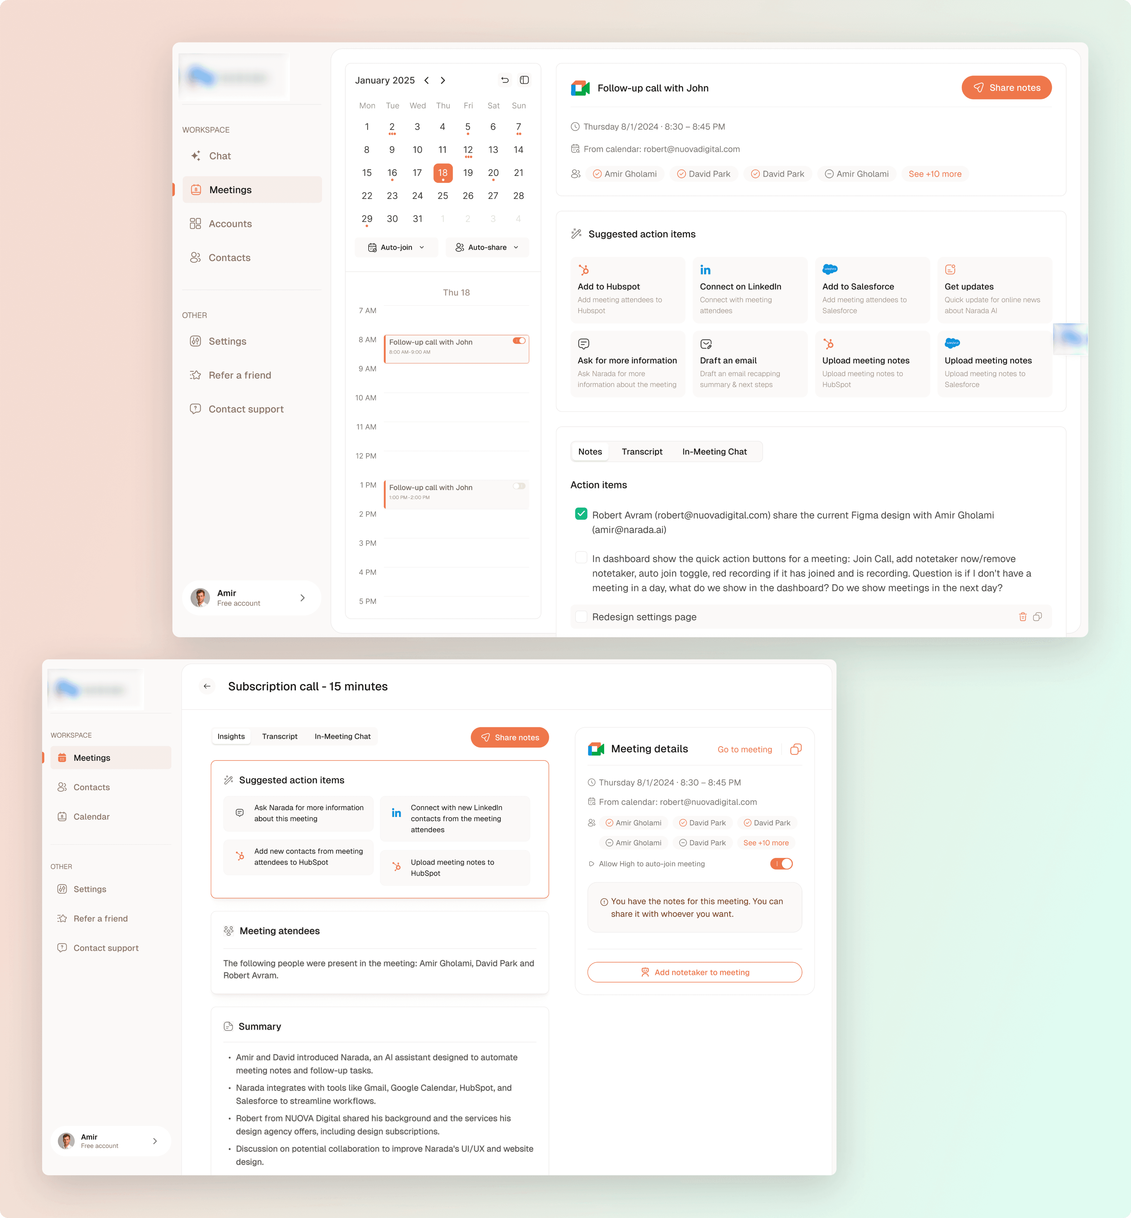Click Share notes in the top window
Viewport: 1131px width, 1218px height.
pyautogui.click(x=1007, y=88)
